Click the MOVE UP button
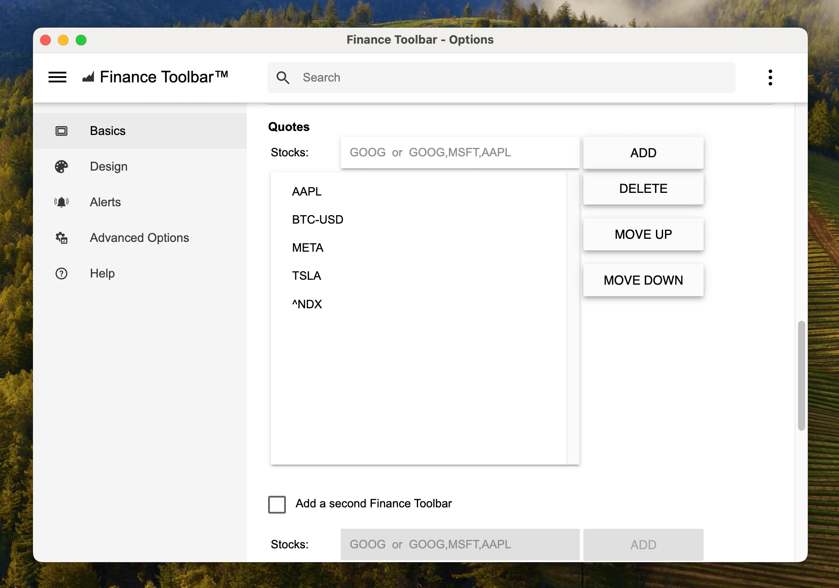Screen dimensions: 839x588 point(643,234)
